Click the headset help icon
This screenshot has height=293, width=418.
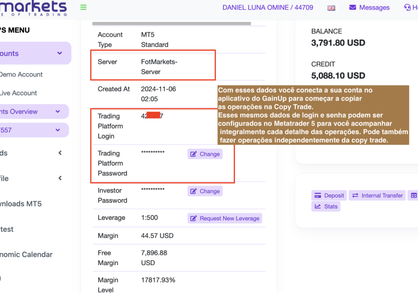tap(407, 7)
